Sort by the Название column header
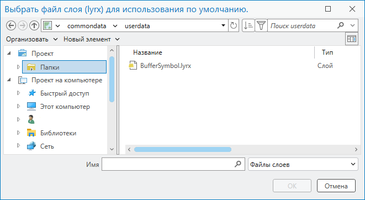Screen dimensions: 365x200 pyautogui.click(x=147, y=52)
